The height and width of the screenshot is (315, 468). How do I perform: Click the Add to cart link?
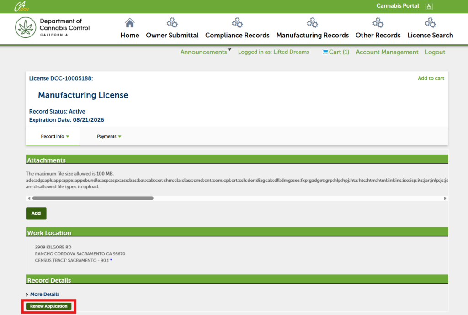(431, 78)
